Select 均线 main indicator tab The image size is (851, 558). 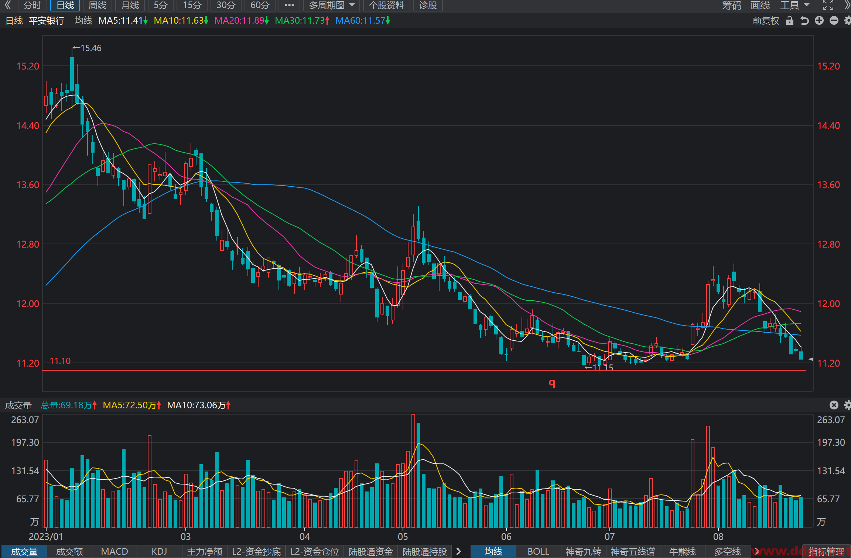493,551
